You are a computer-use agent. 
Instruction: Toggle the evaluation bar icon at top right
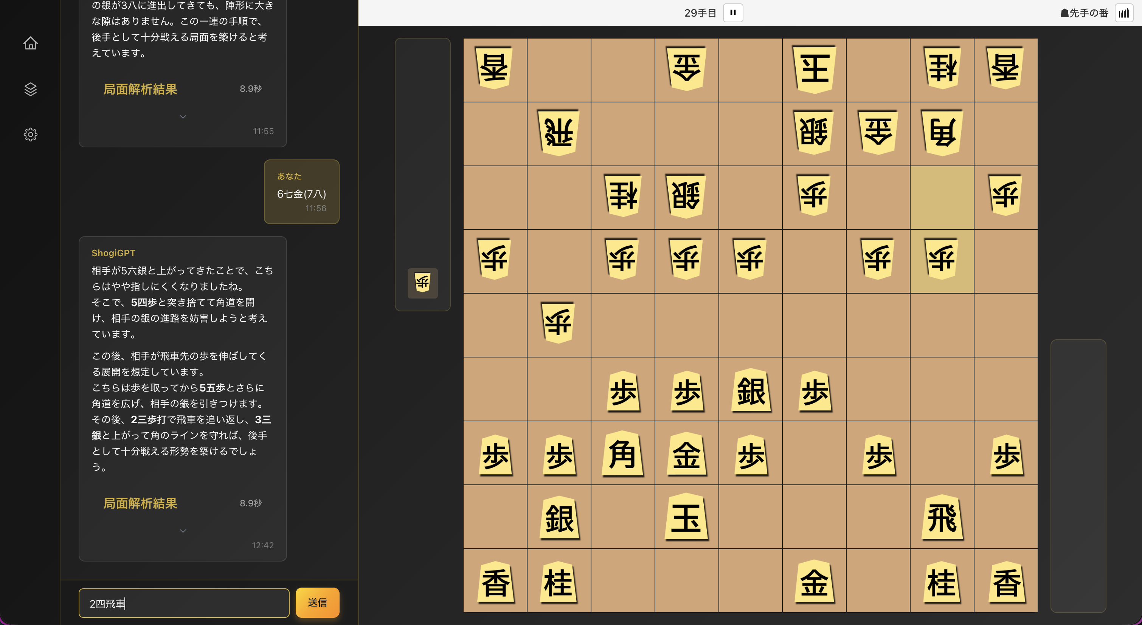pyautogui.click(x=1124, y=13)
